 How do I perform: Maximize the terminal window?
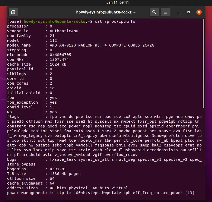189,12
